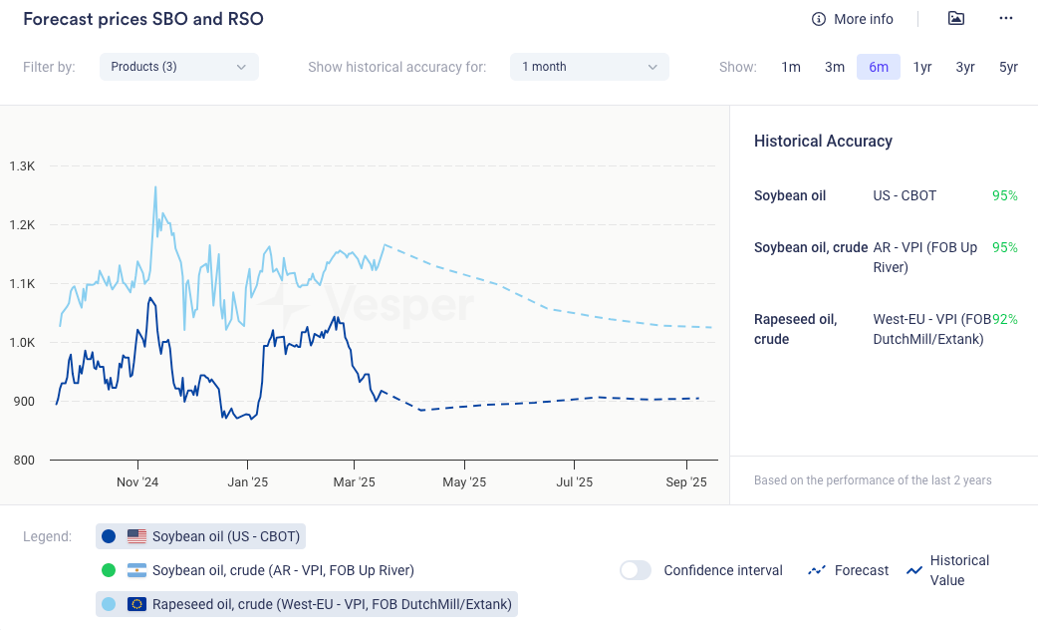Select the 1yr time range
The image size is (1038, 630).
tap(922, 67)
